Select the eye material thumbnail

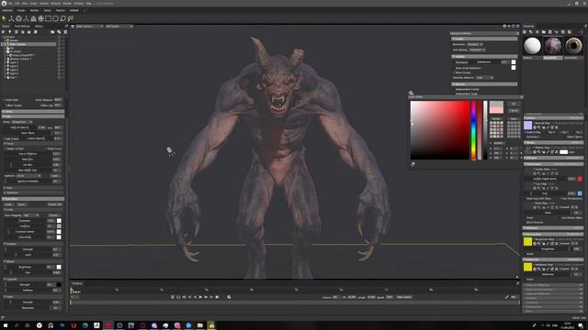573,46
